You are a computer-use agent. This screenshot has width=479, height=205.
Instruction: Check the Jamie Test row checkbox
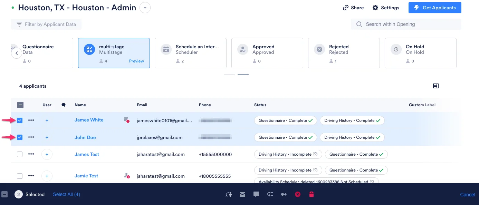click(x=20, y=176)
